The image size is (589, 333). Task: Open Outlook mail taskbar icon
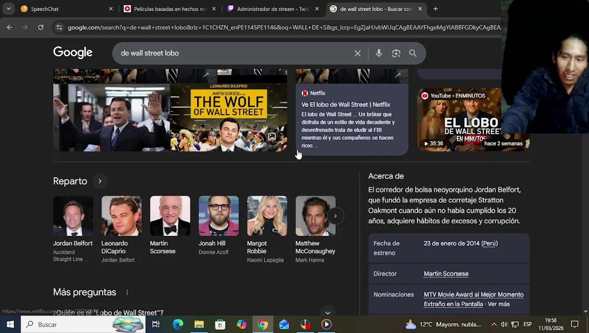[284, 324]
